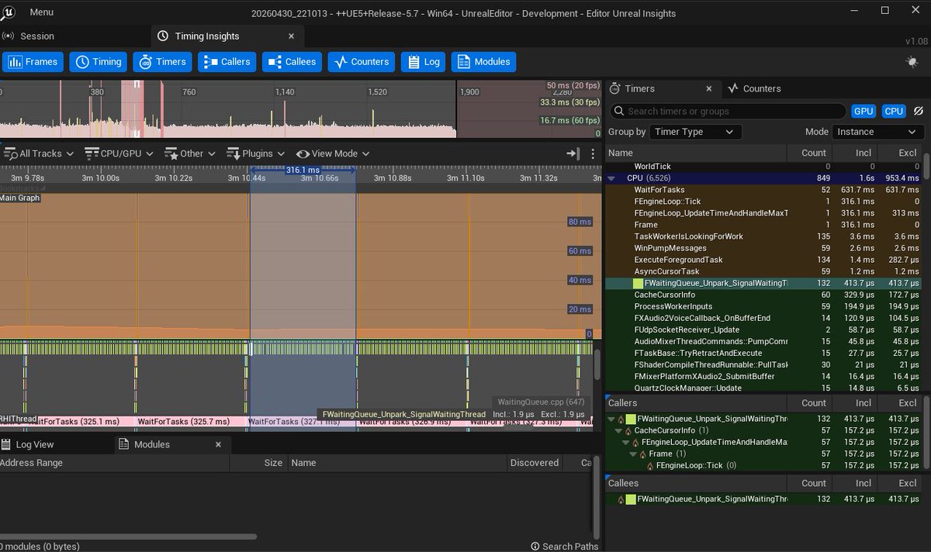This screenshot has height=552, width=931.
Task: Open the Group by Timer Type dropdown
Action: coord(696,132)
